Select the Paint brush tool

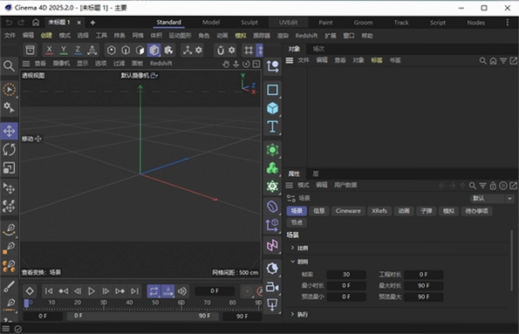tap(9, 286)
